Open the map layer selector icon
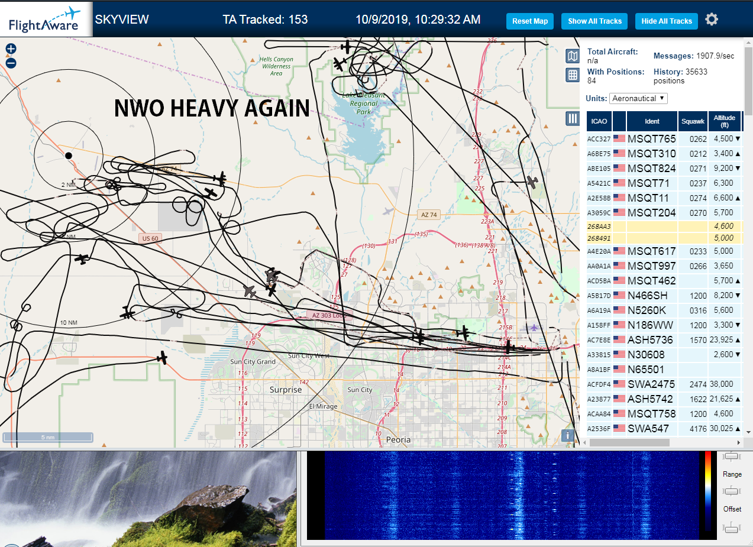Image resolution: width=753 pixels, height=547 pixels. [572, 56]
